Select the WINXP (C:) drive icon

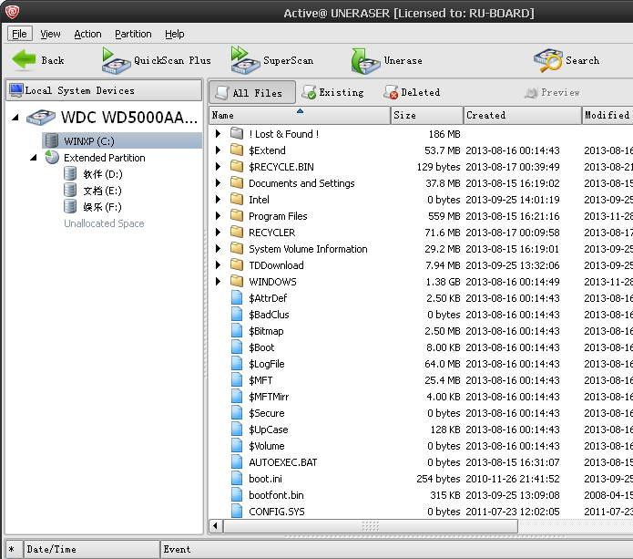click(52, 141)
